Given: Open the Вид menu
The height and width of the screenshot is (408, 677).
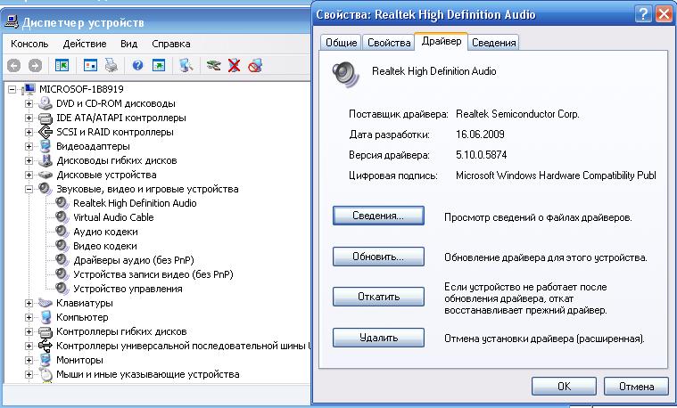Looking at the screenshot, I should point(128,44).
